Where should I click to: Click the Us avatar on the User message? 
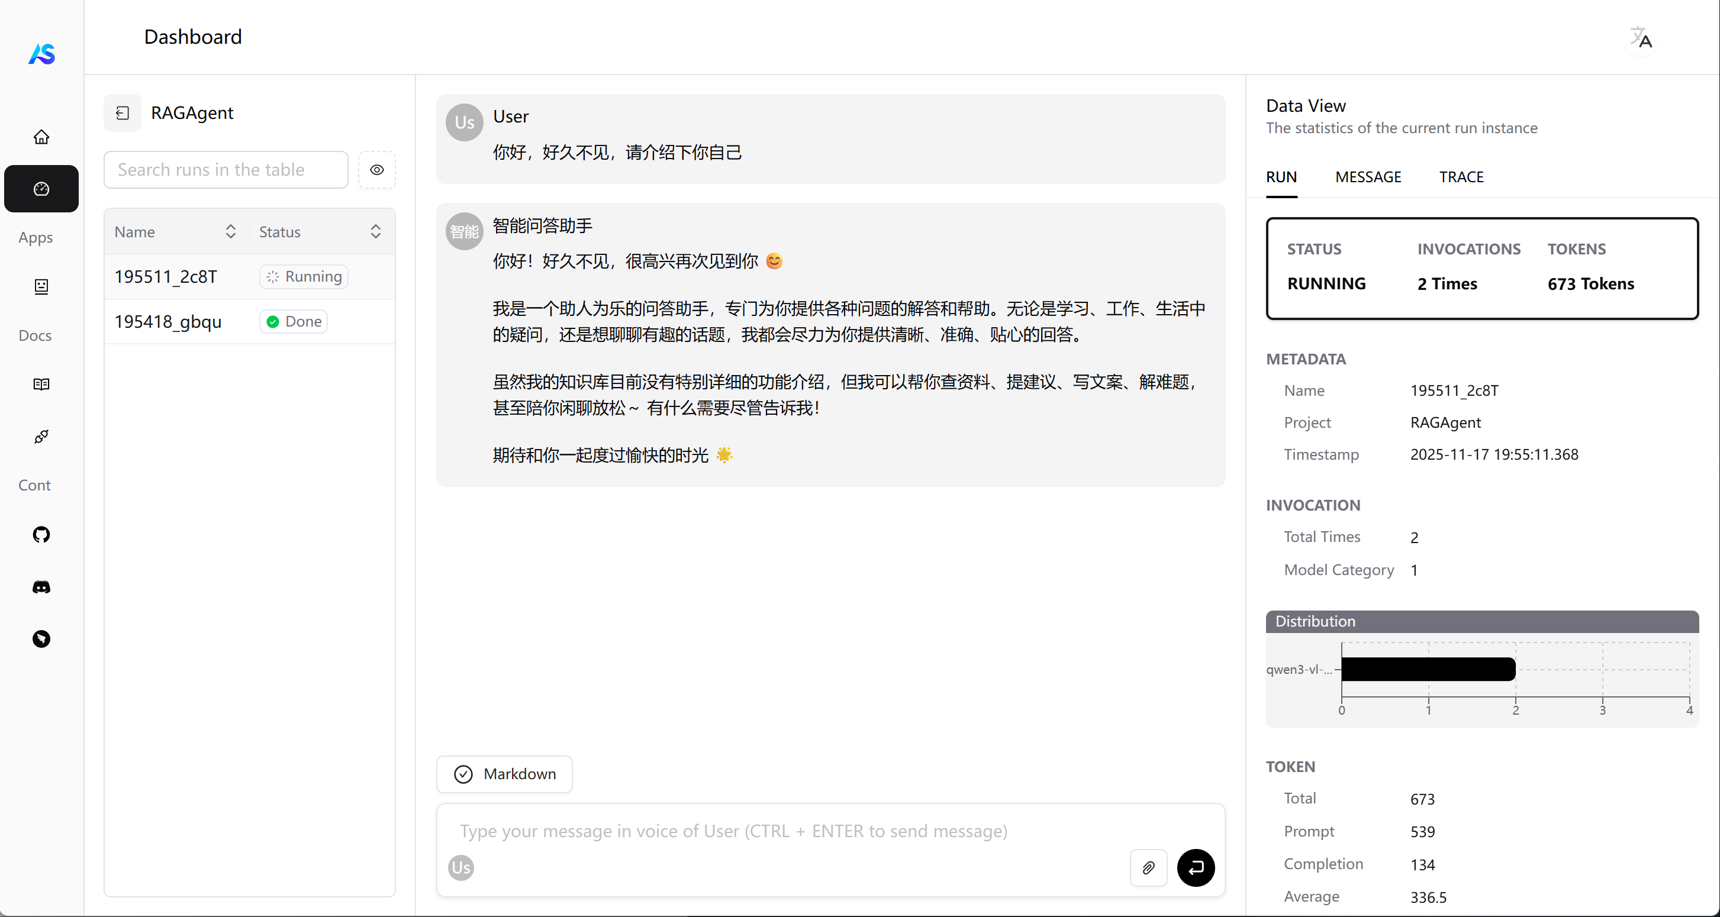click(x=465, y=122)
